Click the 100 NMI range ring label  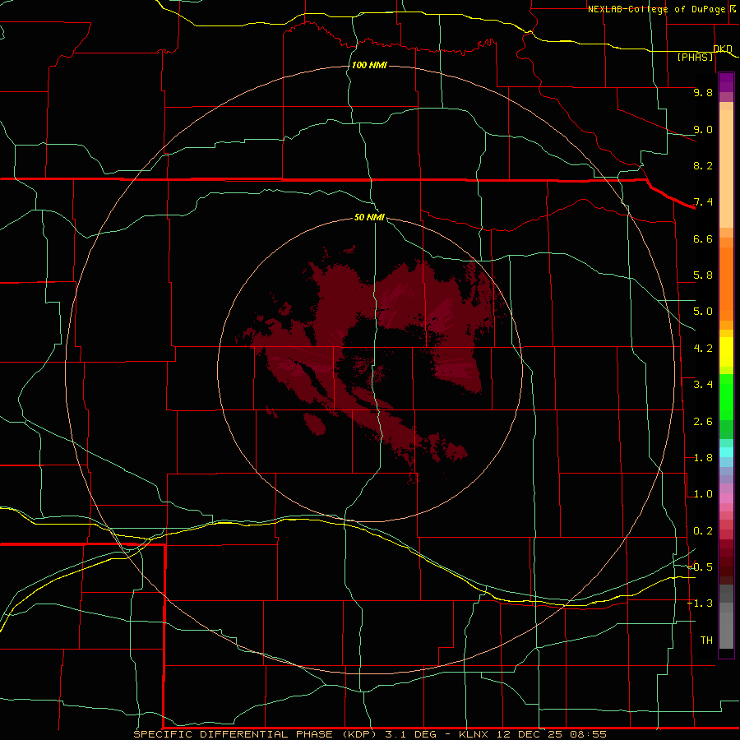pos(369,65)
